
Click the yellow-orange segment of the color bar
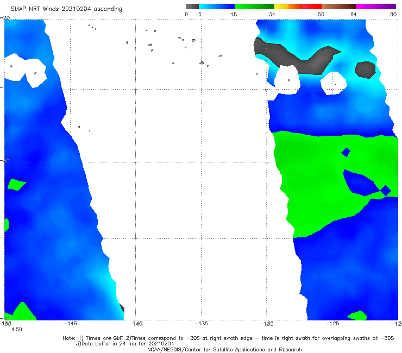tap(288, 7)
